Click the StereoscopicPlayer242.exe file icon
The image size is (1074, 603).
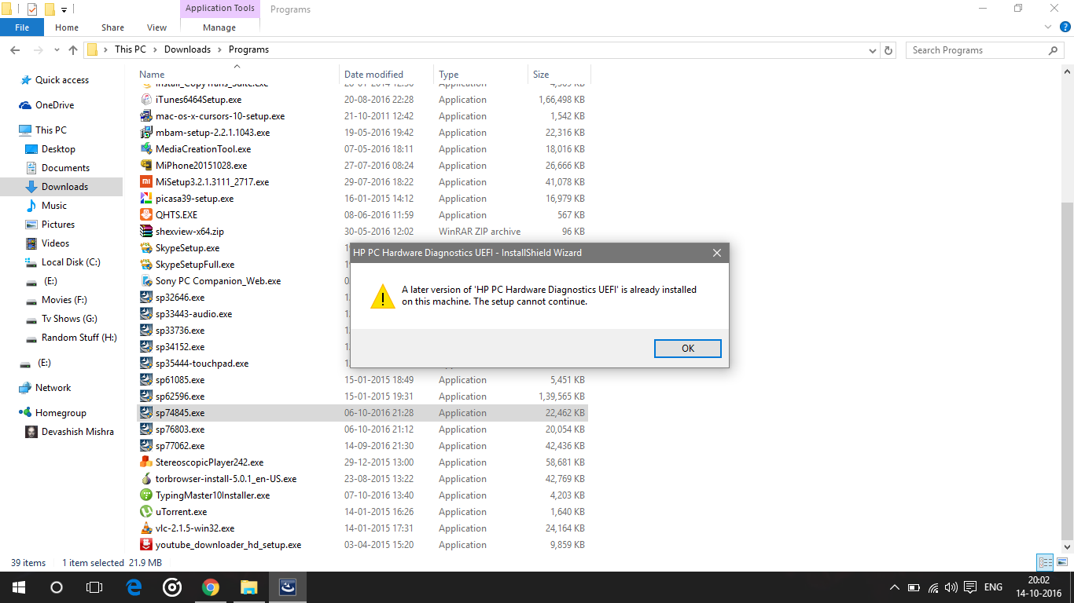[146, 462]
